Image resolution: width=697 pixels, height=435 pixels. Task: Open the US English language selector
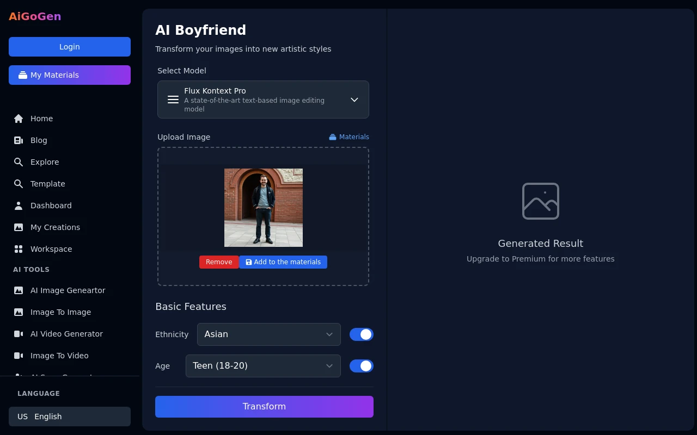click(x=70, y=417)
